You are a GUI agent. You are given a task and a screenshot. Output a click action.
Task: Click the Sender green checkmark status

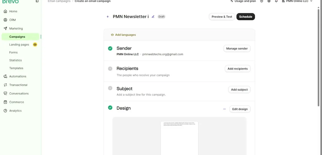[x=110, y=48]
